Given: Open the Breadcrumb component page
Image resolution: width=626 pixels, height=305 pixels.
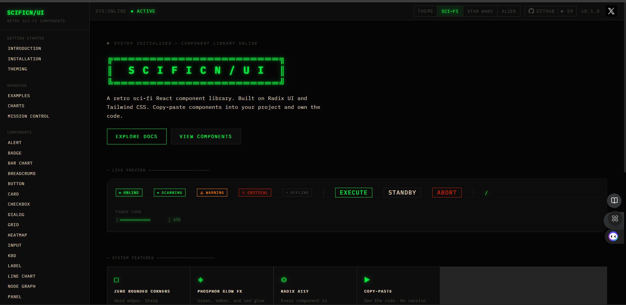Looking at the screenshot, I should click(22, 174).
